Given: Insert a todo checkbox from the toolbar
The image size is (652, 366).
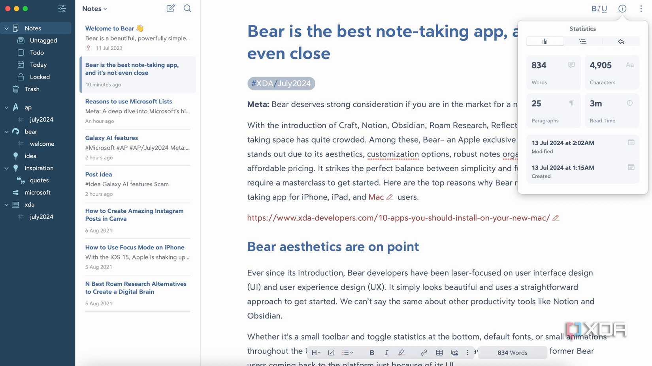Looking at the screenshot, I should click(331, 352).
